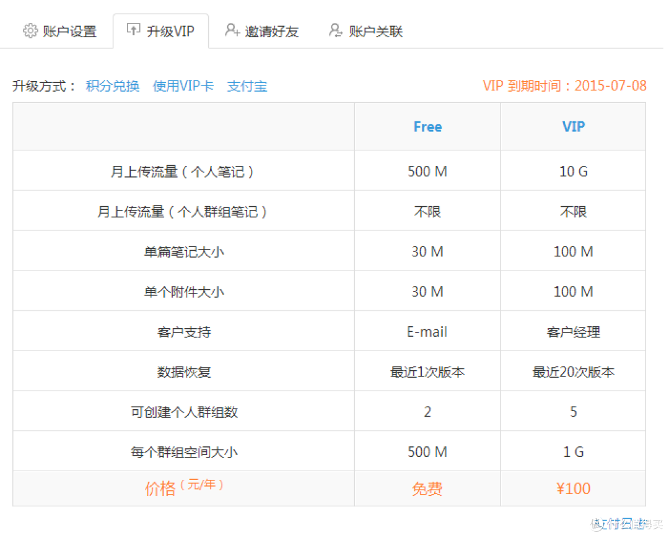
Task: Open the 账户设置 tab
Action: tap(59, 31)
